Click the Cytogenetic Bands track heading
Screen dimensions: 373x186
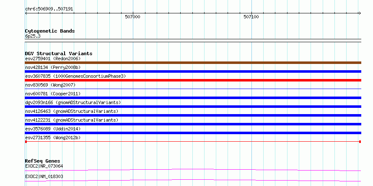coord(50,31)
